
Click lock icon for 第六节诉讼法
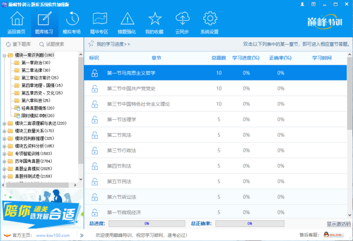click(95, 197)
